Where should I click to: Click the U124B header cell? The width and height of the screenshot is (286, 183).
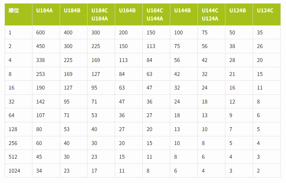[x=238, y=11]
